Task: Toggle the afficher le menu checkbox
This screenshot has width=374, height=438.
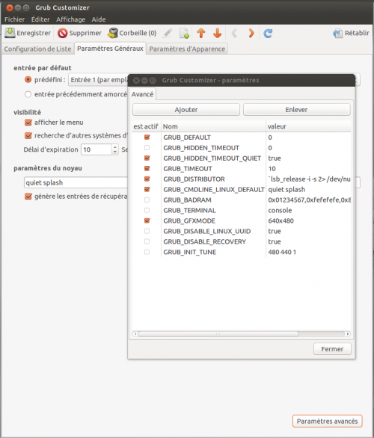Action: pos(28,123)
